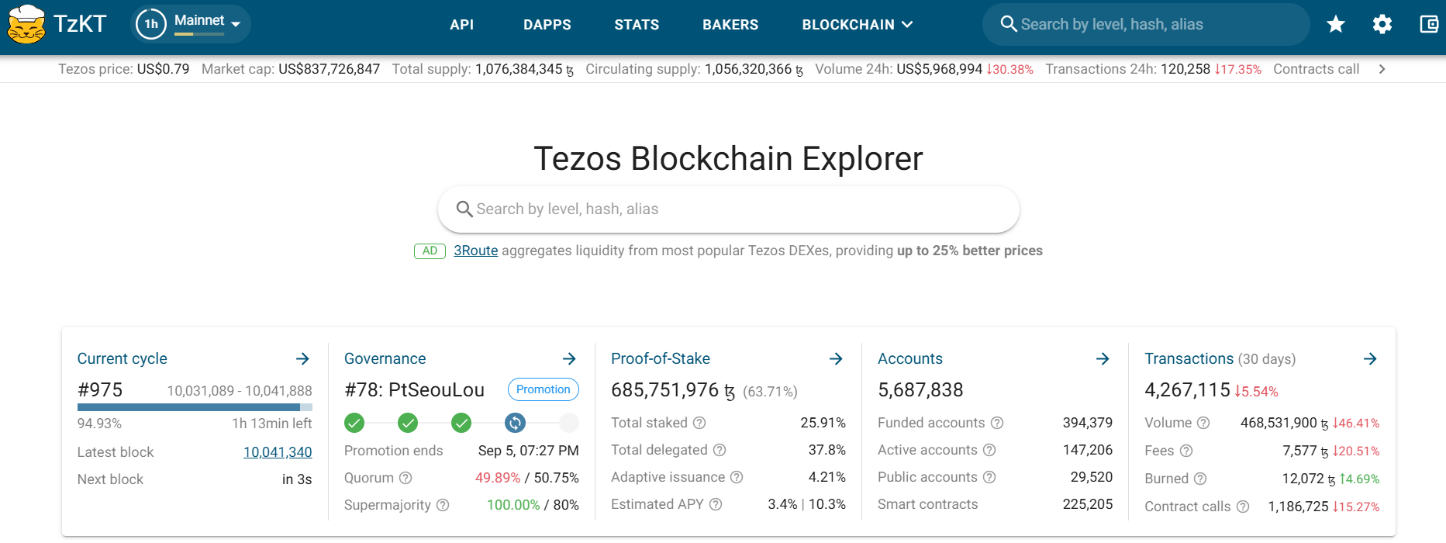Show Adaptive issuance help icon

[737, 477]
